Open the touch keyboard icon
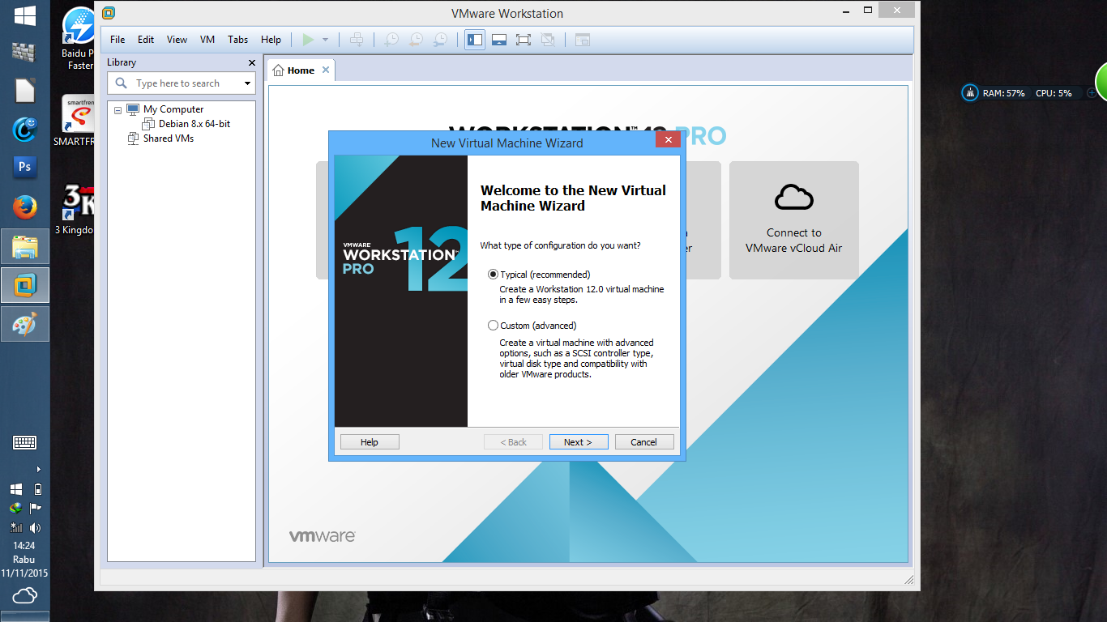The image size is (1107, 622). tap(24, 443)
